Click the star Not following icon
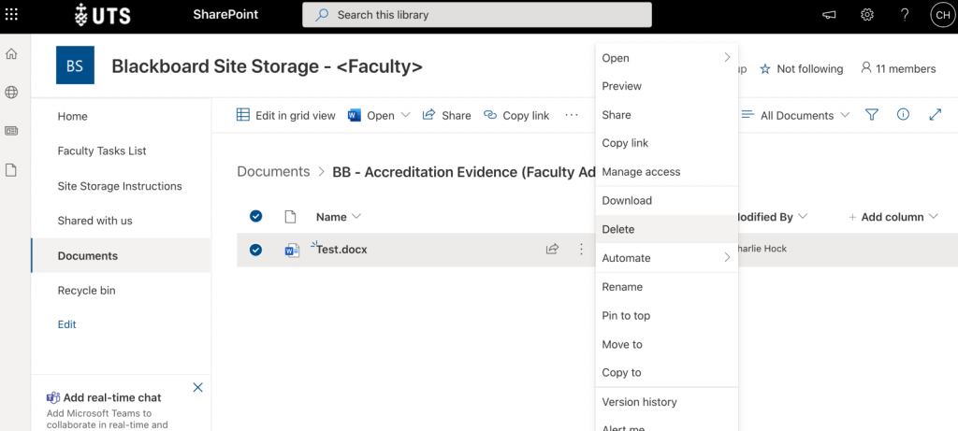 765,69
